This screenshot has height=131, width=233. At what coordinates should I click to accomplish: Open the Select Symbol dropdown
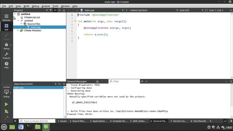click(154, 10)
